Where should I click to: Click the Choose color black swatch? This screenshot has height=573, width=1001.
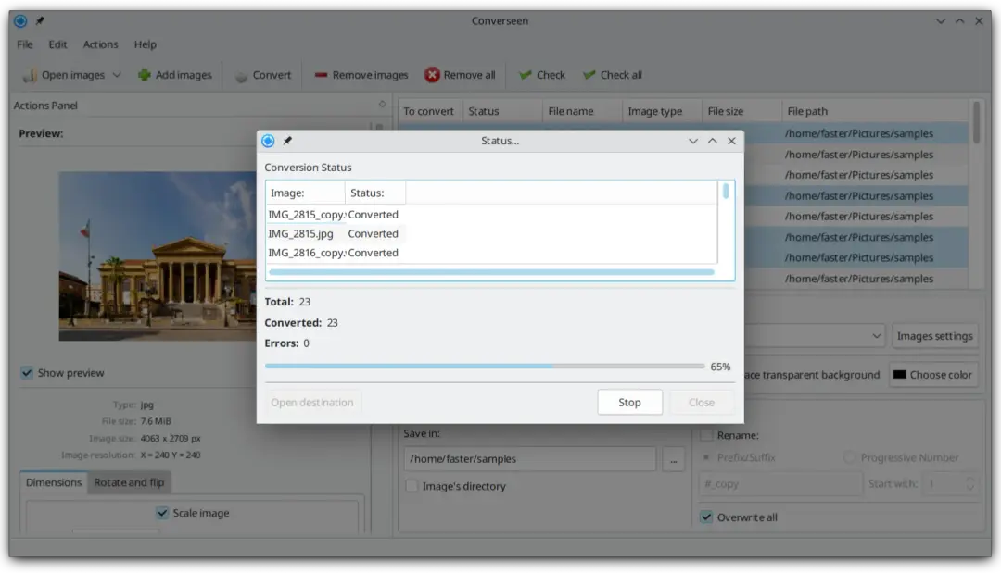pos(899,375)
